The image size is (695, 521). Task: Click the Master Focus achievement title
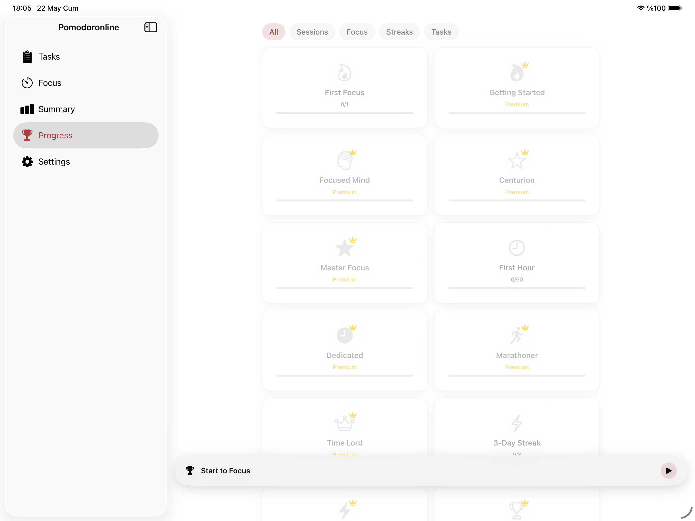[x=344, y=268]
